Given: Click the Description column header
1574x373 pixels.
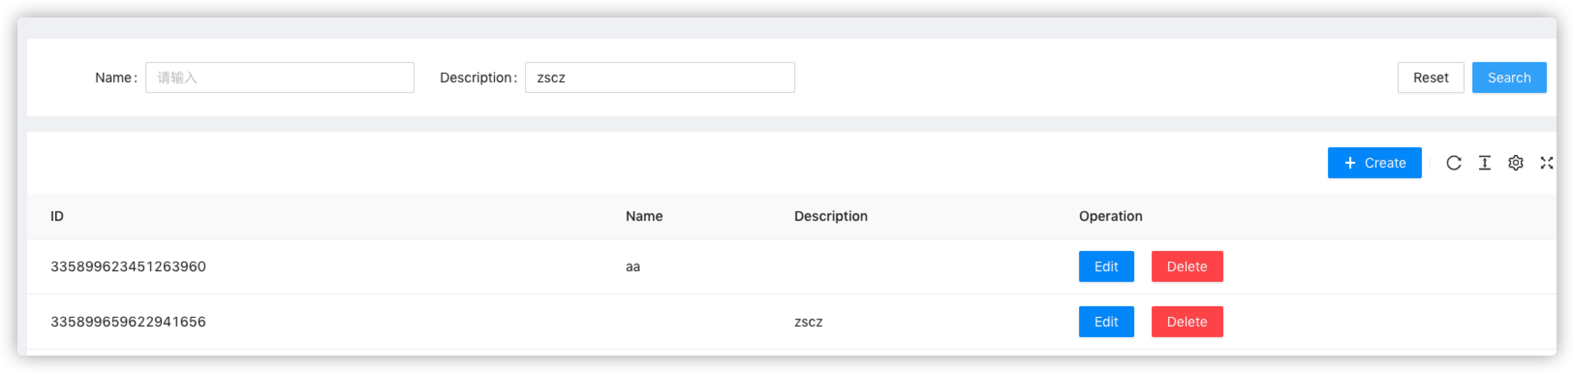Looking at the screenshot, I should coord(831,216).
